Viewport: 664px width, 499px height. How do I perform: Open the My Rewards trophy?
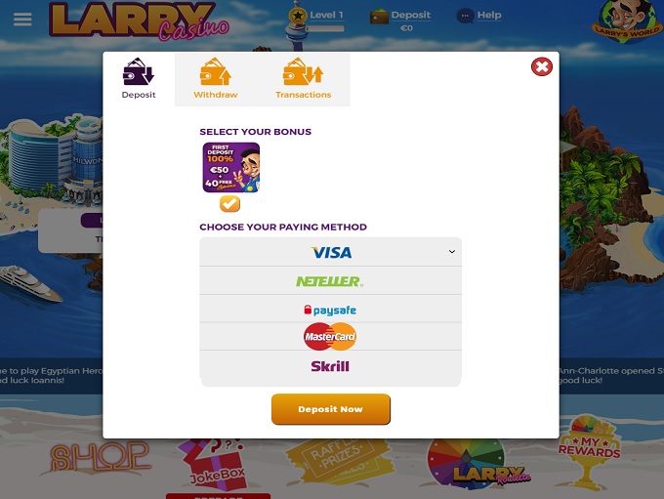point(589,452)
